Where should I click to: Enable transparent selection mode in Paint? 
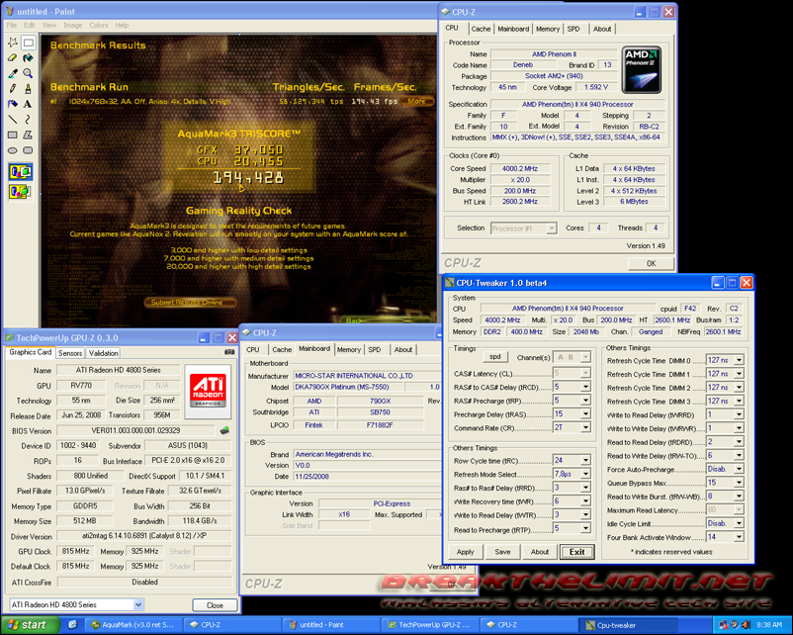(x=20, y=192)
